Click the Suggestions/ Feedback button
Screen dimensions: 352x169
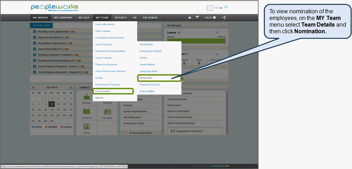tap(195, 131)
